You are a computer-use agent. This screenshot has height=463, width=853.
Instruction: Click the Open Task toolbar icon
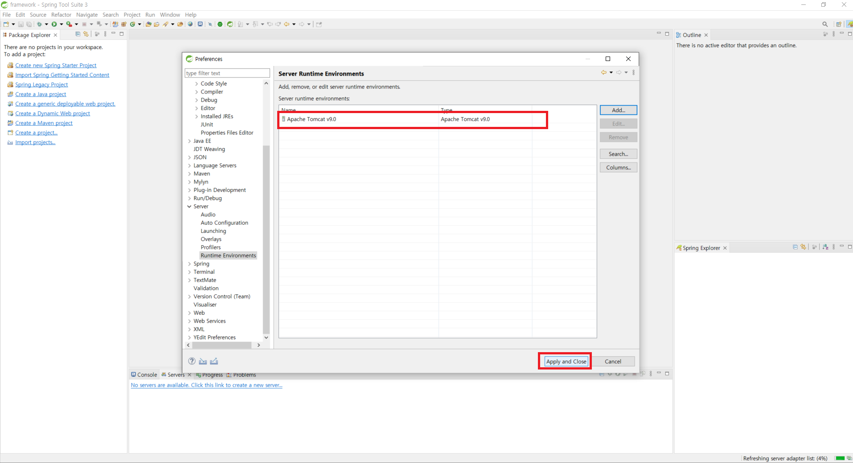[x=156, y=24]
